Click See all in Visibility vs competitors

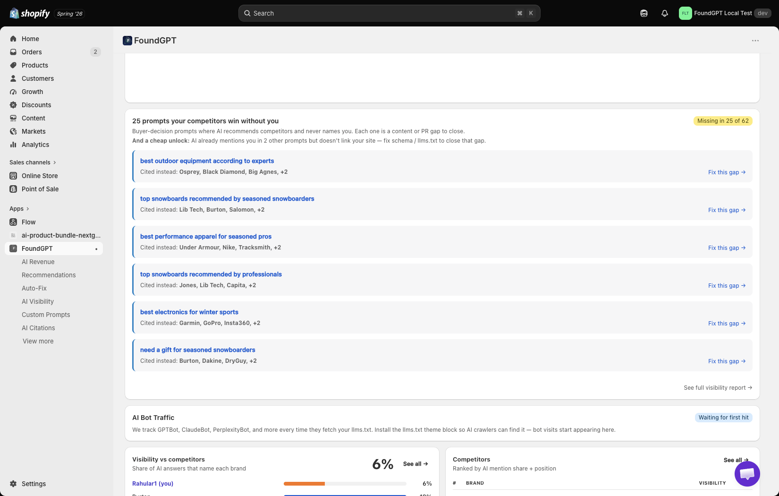[415, 464]
